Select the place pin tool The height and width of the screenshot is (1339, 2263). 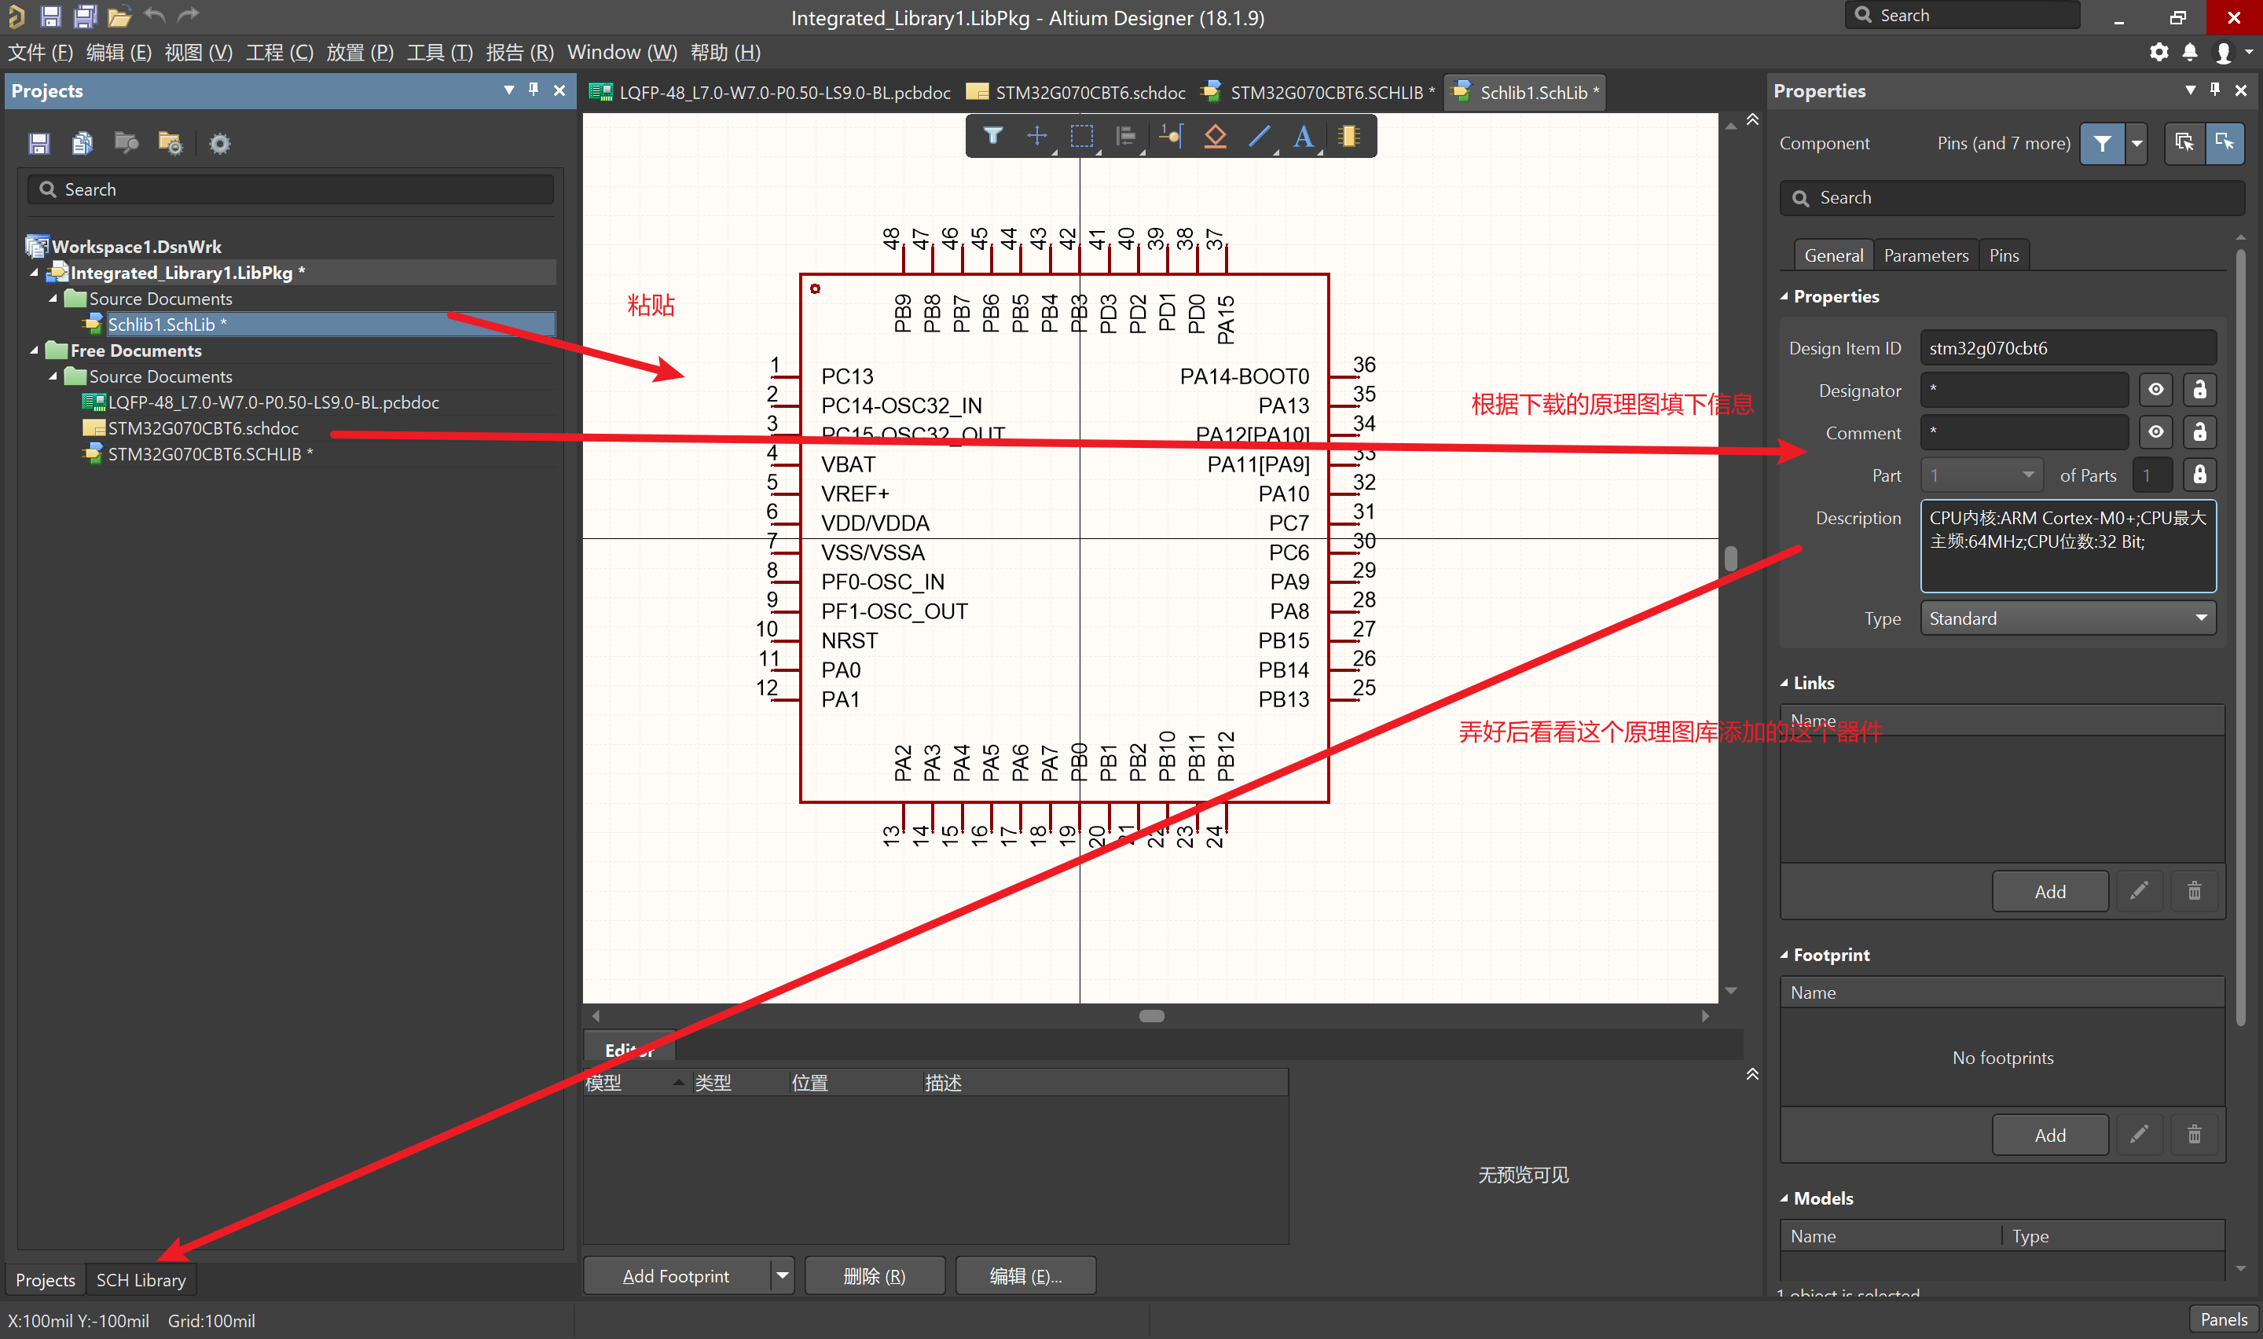pyautogui.click(x=1170, y=136)
